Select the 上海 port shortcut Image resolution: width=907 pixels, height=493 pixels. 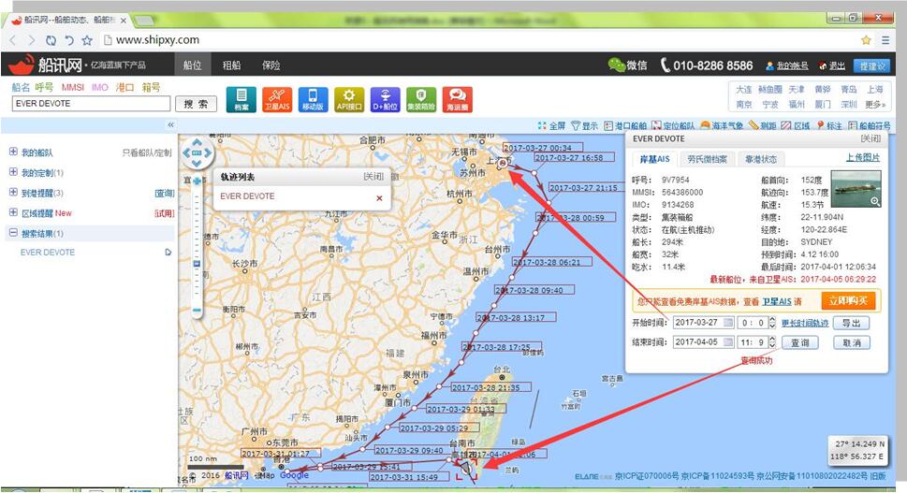pos(874,90)
